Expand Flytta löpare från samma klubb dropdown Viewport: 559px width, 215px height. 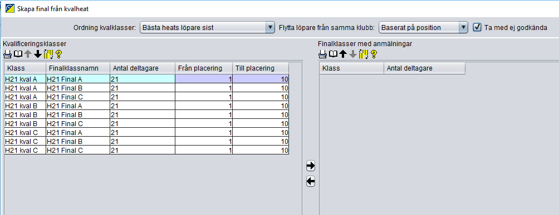click(x=423, y=27)
